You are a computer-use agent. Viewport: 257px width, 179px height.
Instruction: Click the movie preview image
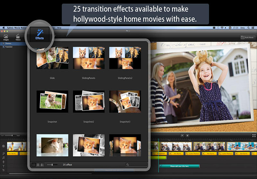click(x=203, y=87)
